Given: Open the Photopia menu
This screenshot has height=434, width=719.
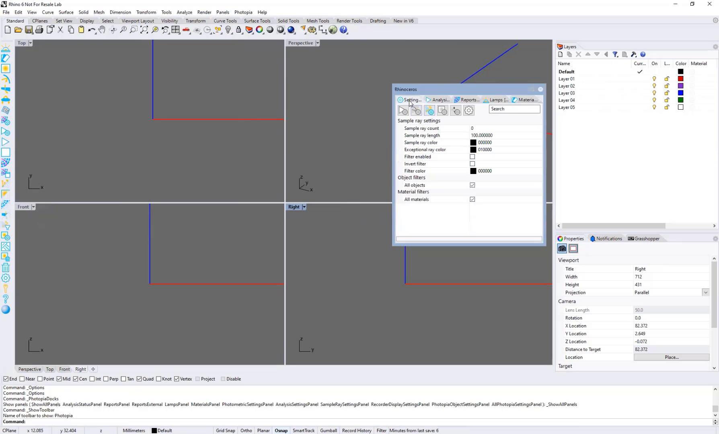Looking at the screenshot, I should (x=243, y=12).
